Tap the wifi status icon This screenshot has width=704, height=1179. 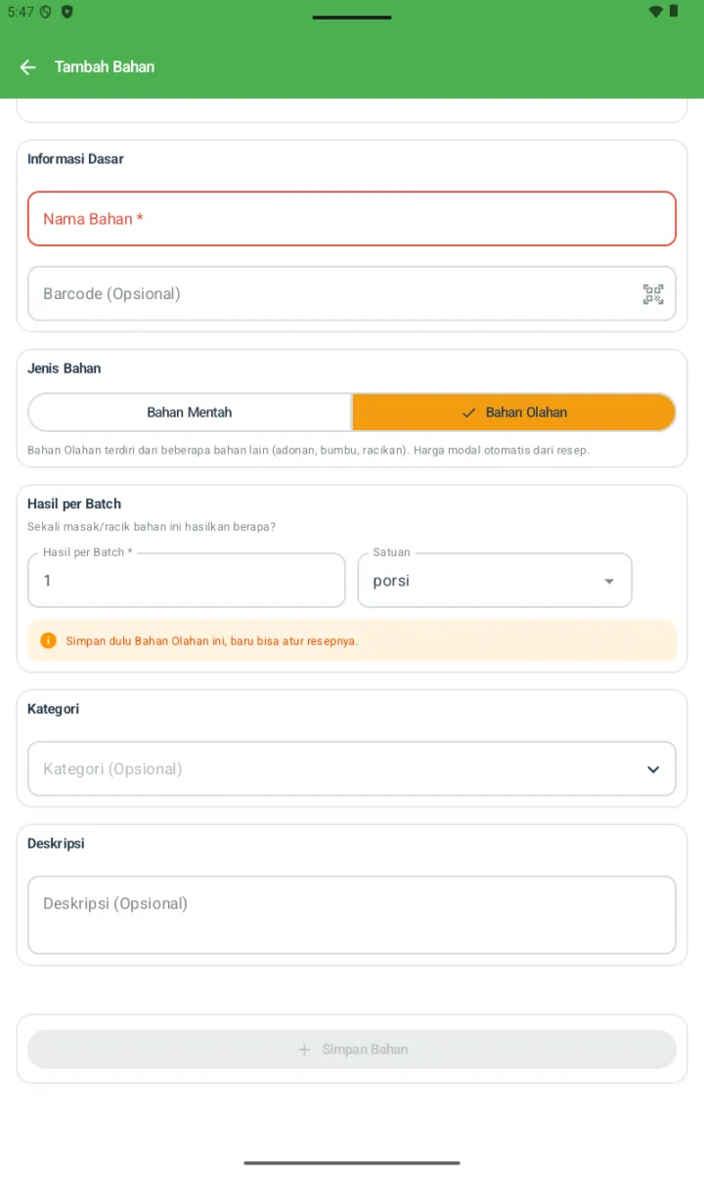click(x=655, y=12)
